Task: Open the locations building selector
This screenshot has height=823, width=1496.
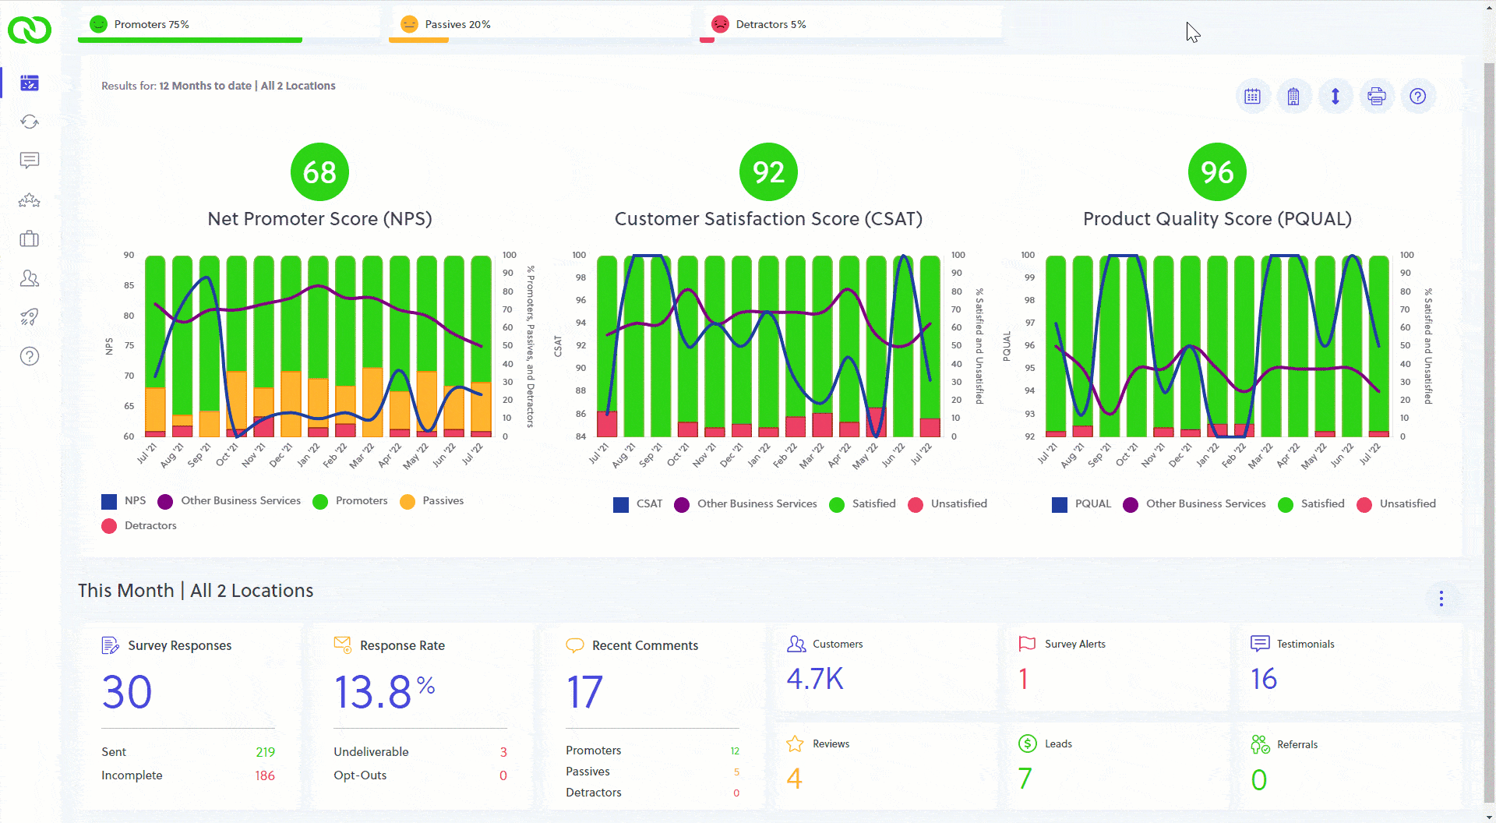Action: 1293,96
